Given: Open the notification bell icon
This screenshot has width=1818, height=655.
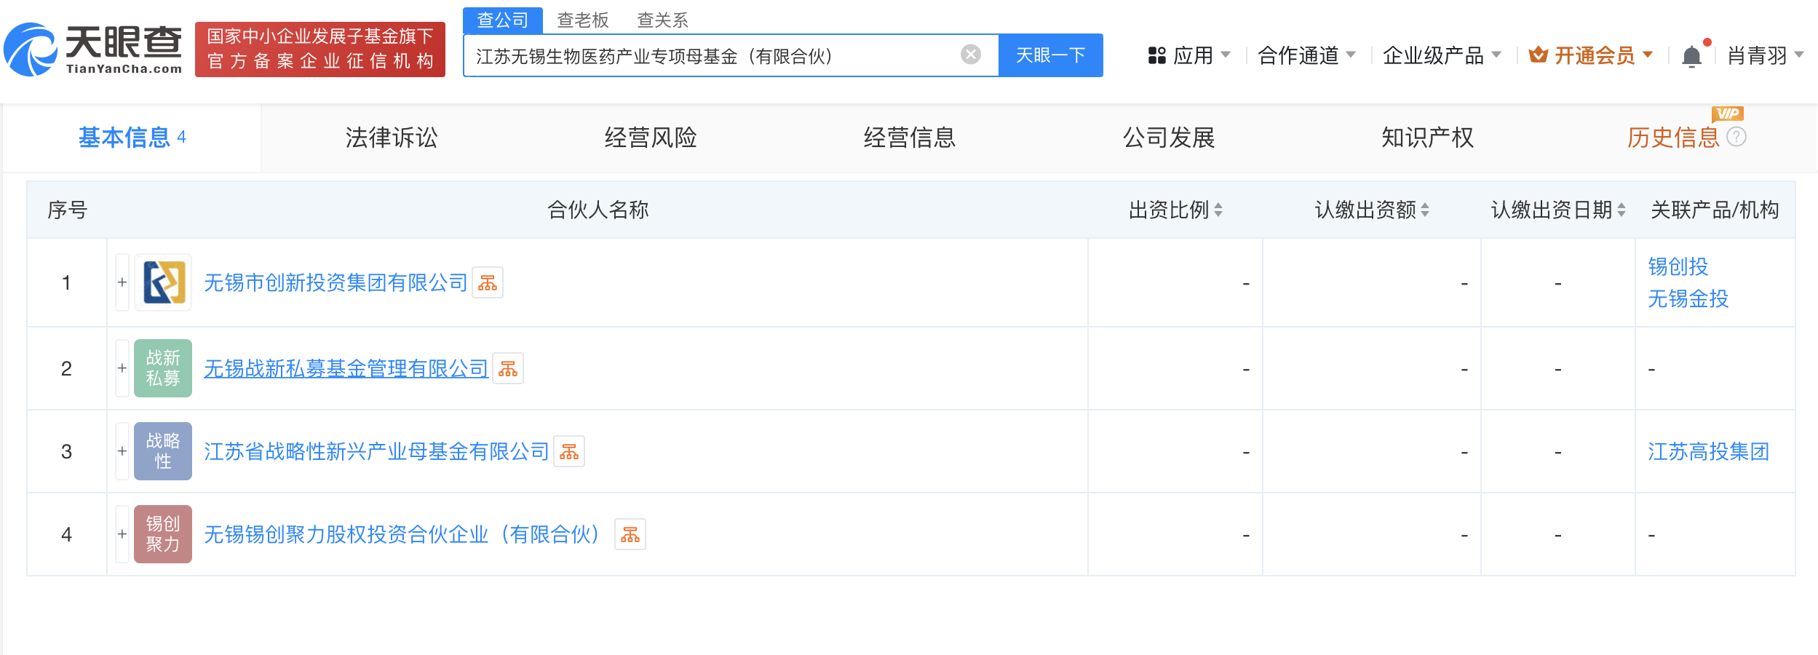Looking at the screenshot, I should [1691, 55].
